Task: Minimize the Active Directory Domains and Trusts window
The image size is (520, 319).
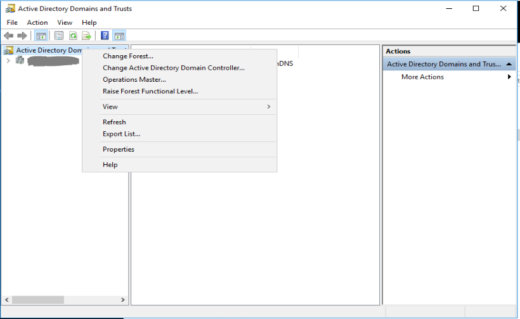Action: click(x=449, y=8)
